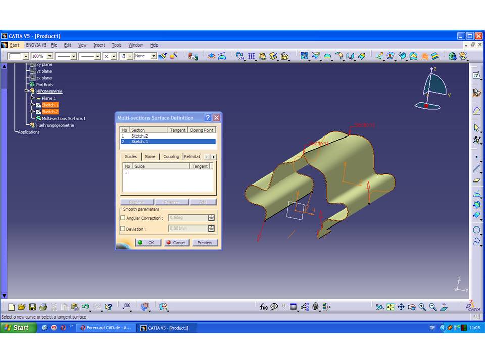Activate the What's This help pointer
This screenshot has width=485, height=364.
pyautogui.click(x=108, y=307)
